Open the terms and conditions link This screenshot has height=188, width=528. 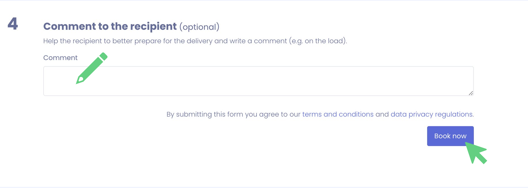337,114
